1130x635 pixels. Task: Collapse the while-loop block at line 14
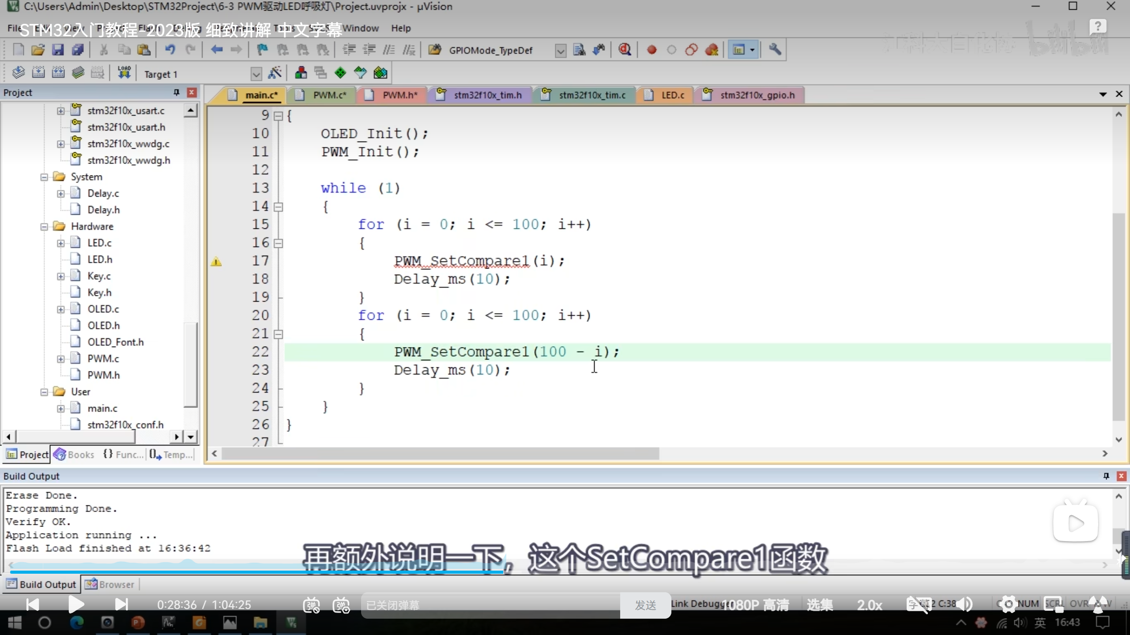tap(279, 207)
